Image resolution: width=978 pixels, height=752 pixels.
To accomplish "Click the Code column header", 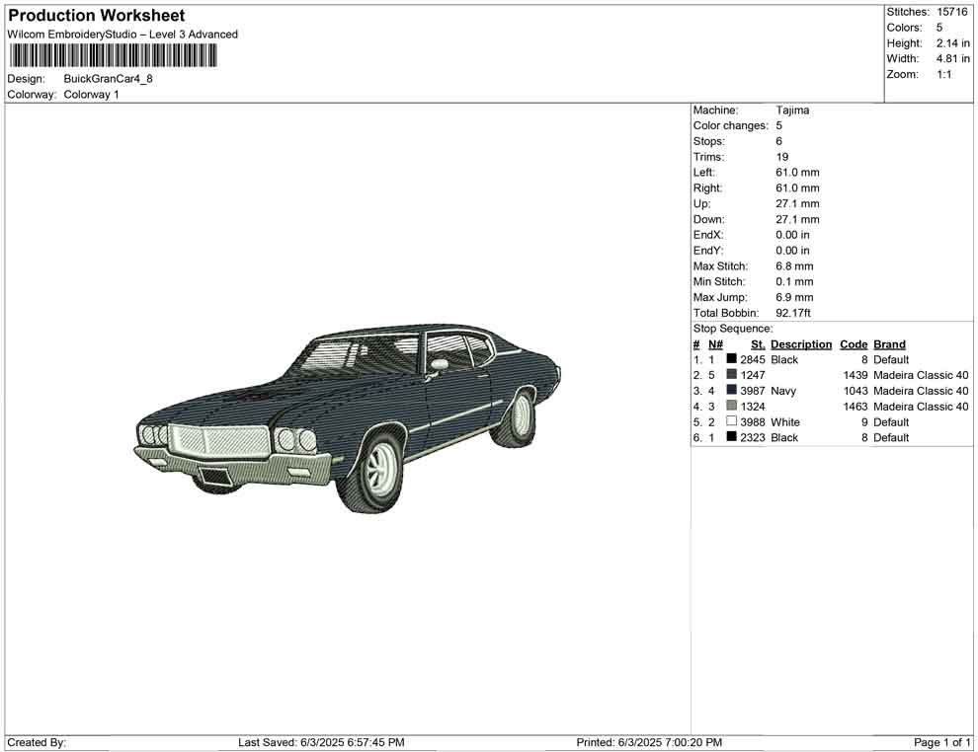I will point(854,344).
